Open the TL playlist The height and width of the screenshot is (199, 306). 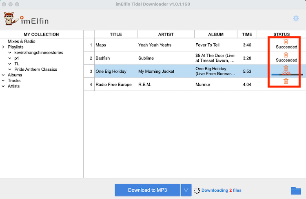(x=17, y=64)
